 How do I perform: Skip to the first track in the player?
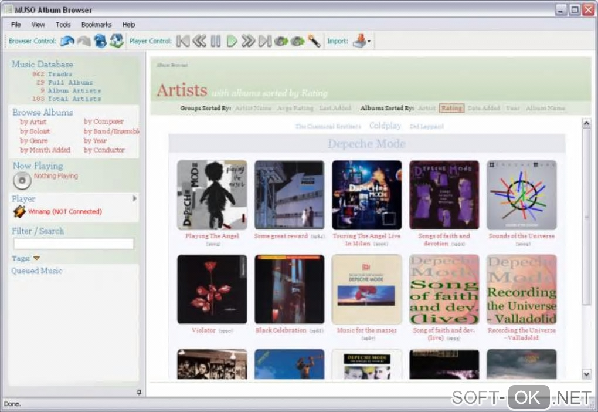pos(183,41)
